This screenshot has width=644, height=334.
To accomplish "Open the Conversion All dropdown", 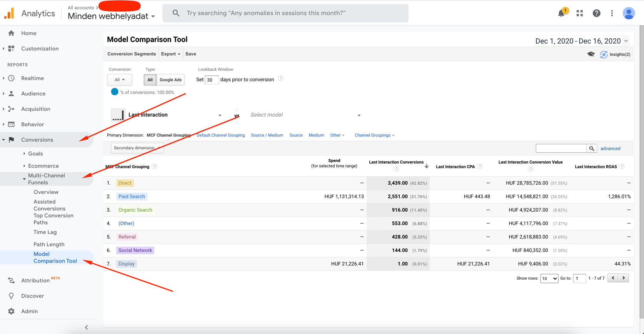I will pyautogui.click(x=120, y=80).
